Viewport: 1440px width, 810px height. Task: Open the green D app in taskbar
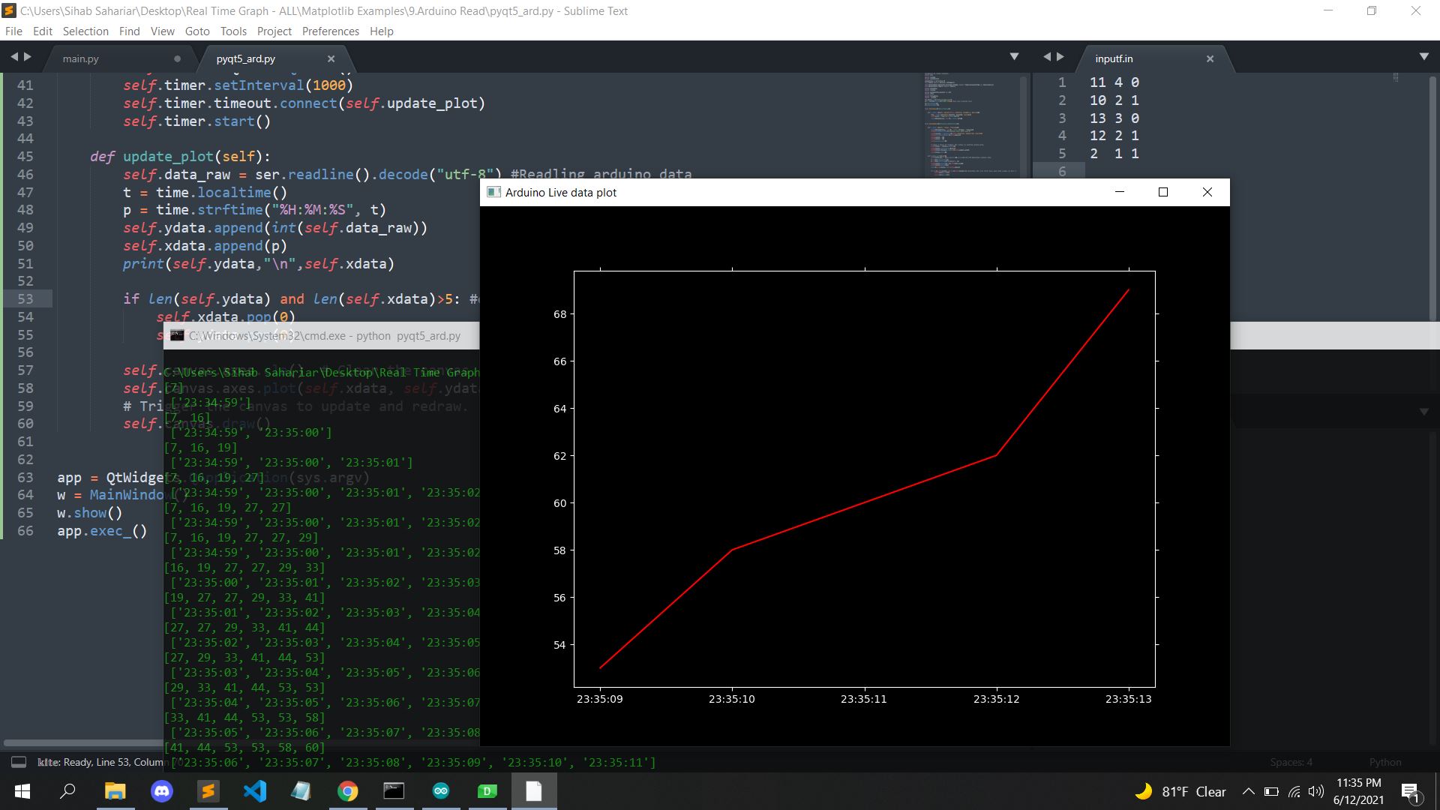point(487,791)
